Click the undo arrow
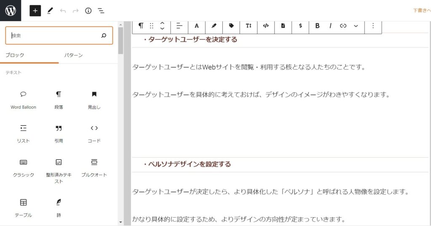The height and width of the screenshot is (226, 431). pyautogui.click(x=63, y=11)
